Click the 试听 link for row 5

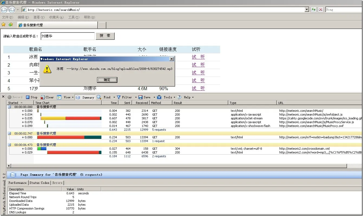click(x=198, y=88)
